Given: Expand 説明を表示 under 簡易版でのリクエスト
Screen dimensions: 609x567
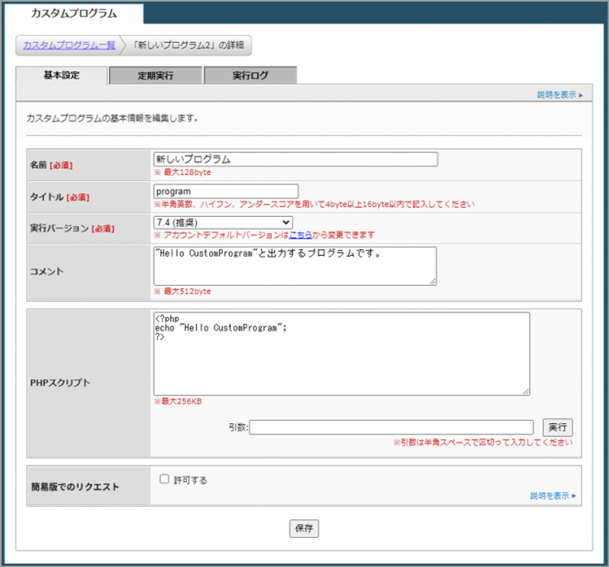Looking at the screenshot, I should 553,496.
